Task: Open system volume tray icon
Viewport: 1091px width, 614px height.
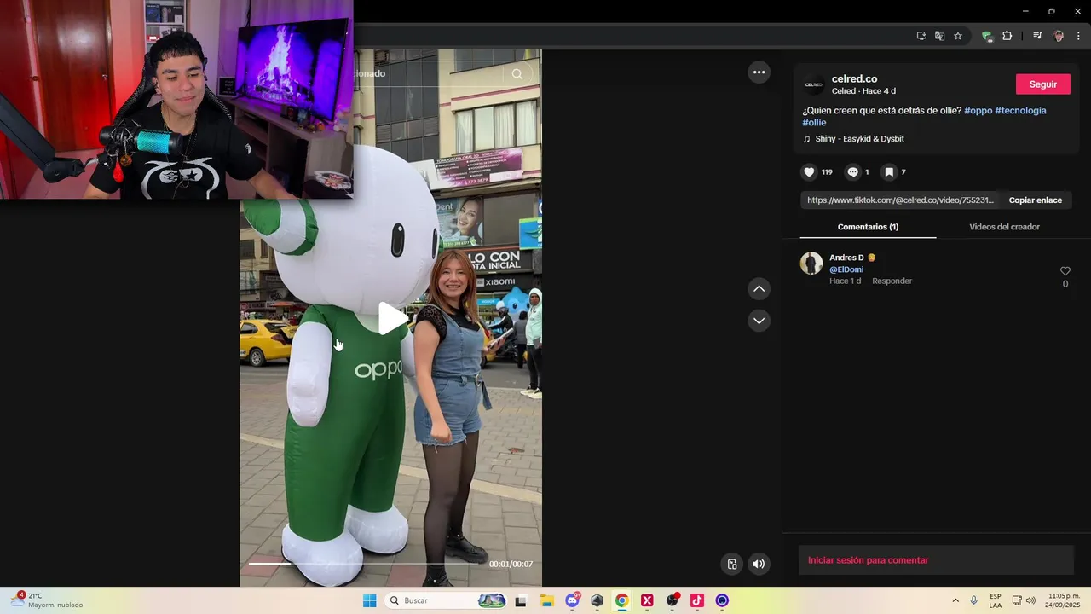Action: (1030, 600)
